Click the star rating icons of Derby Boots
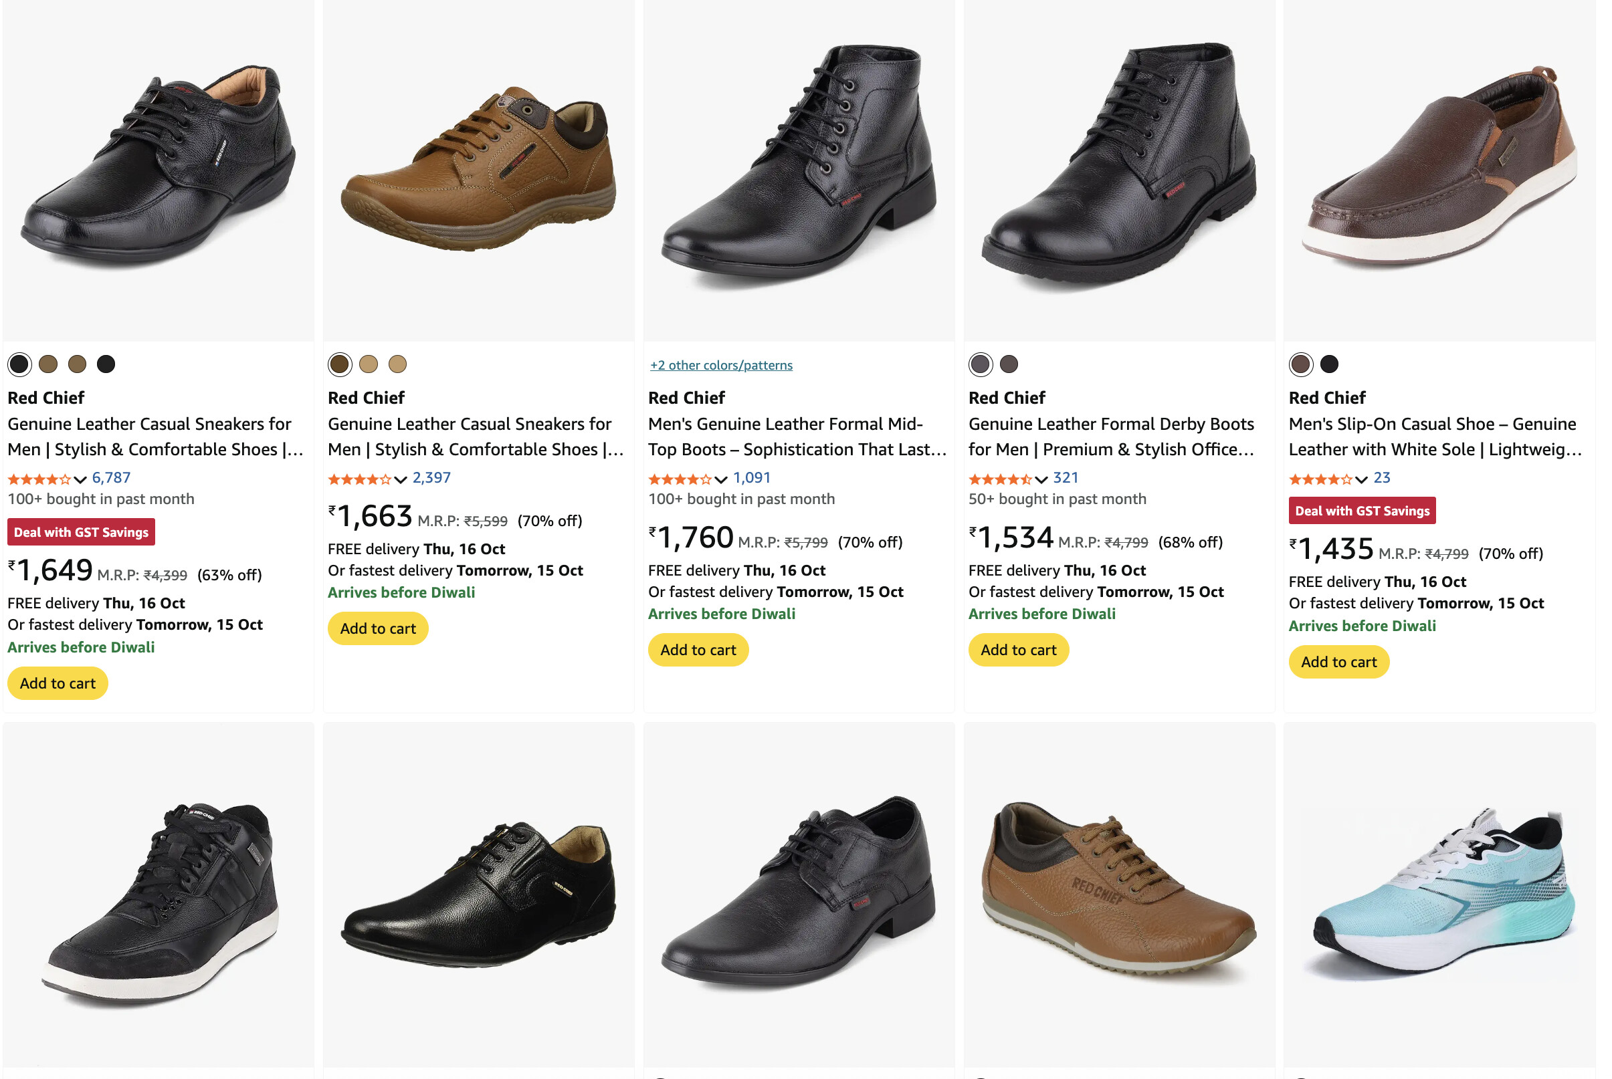1612x1079 pixels. (999, 479)
